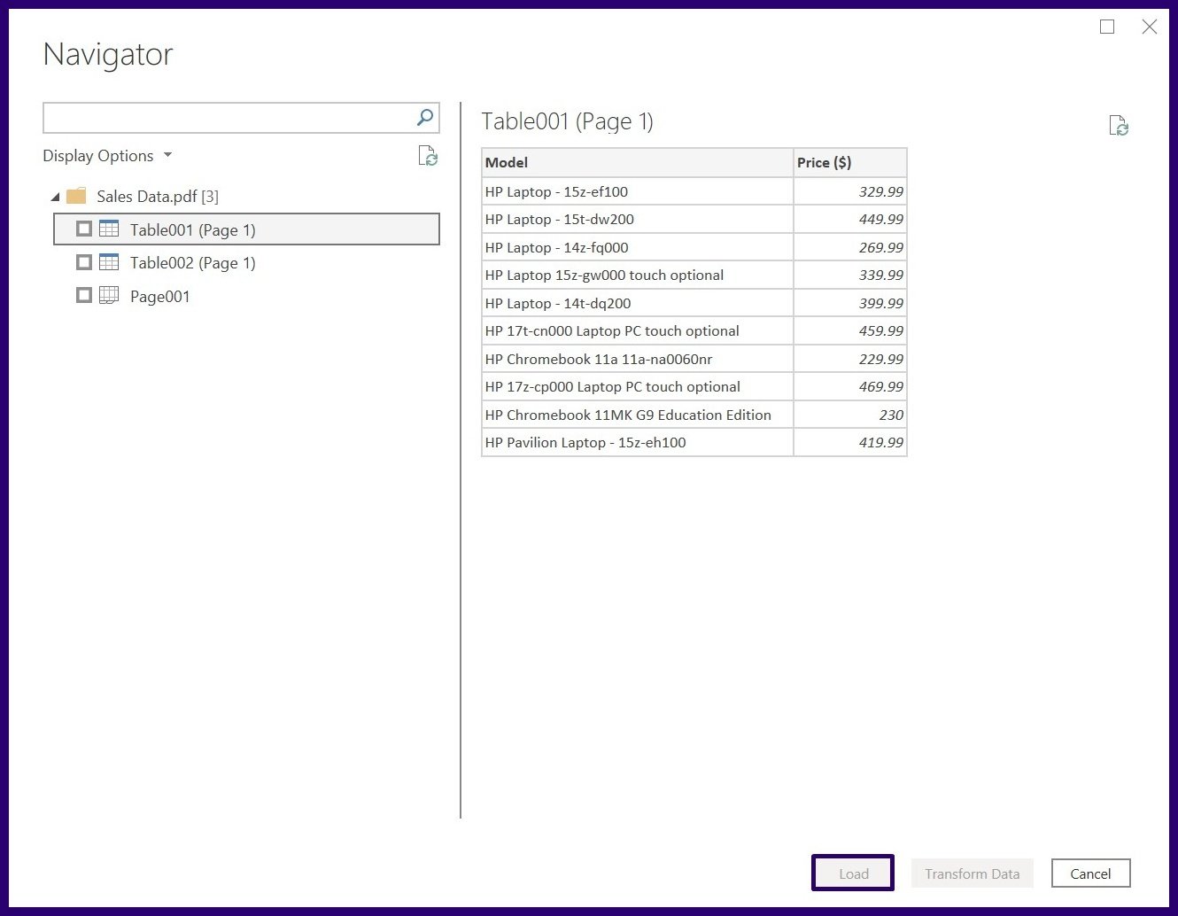
Task: Click inside the search input field
Action: (x=226, y=118)
